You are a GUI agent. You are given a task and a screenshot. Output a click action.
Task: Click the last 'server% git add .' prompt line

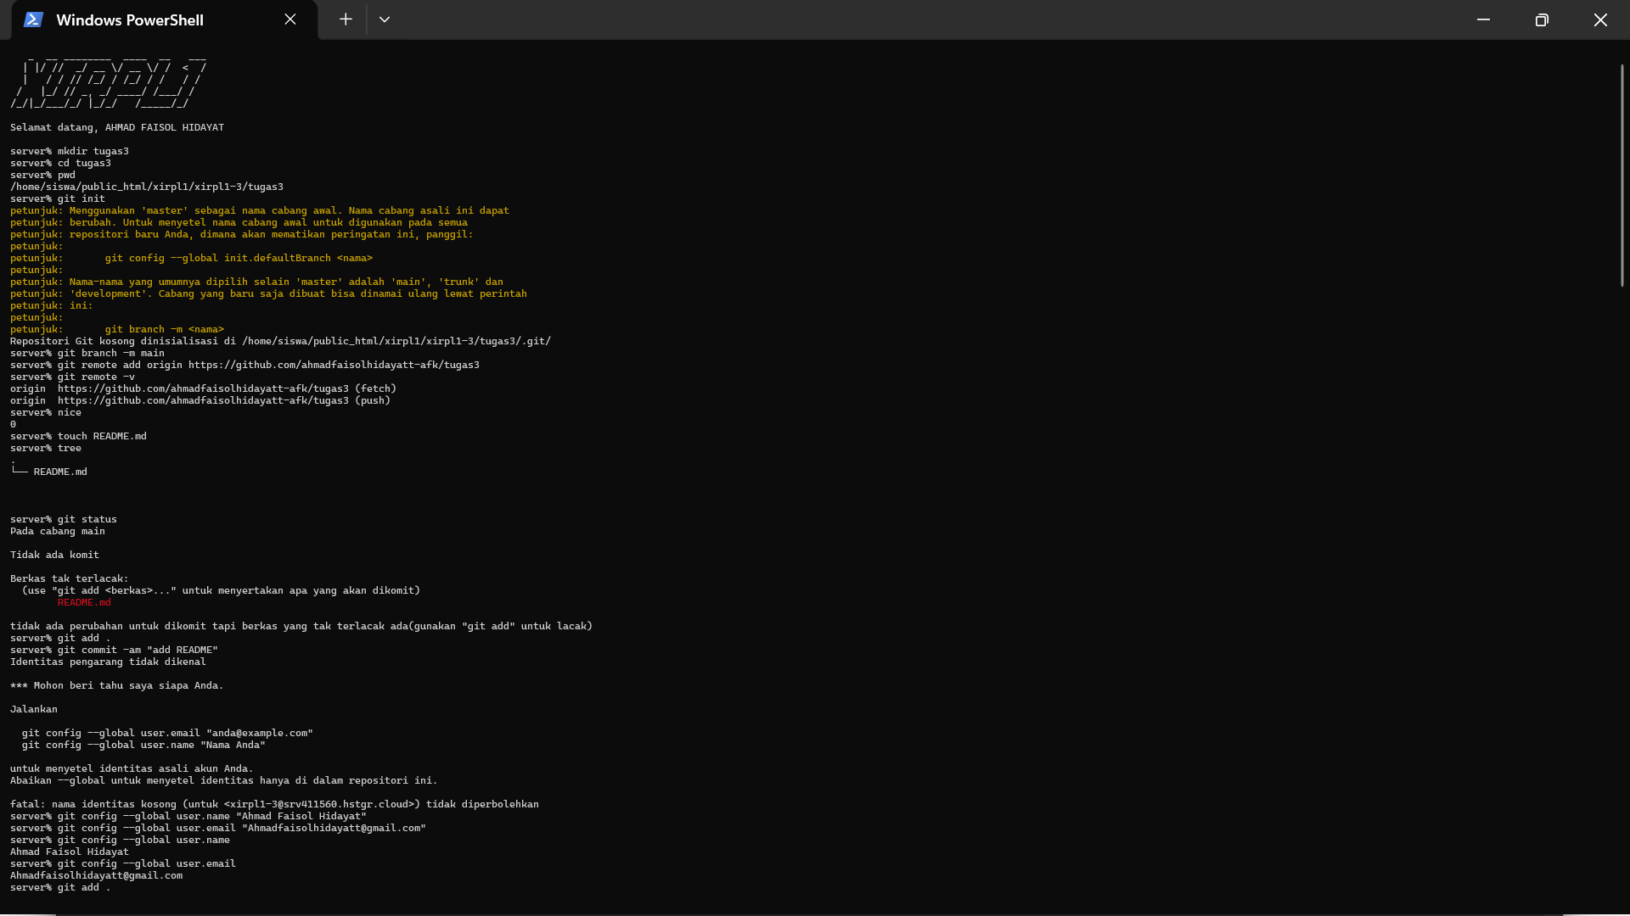click(60, 887)
